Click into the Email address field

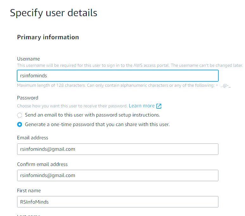[x=118, y=149]
